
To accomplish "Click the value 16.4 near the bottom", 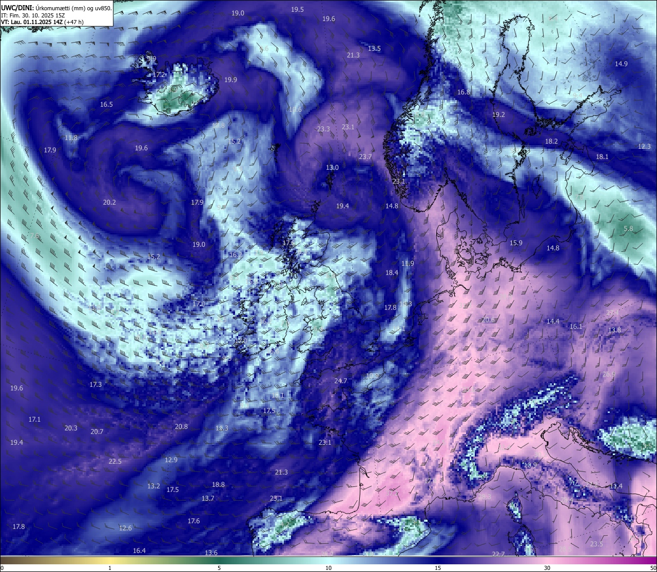I will pyautogui.click(x=139, y=550).
